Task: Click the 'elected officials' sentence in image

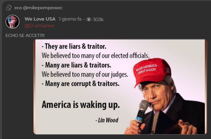Action: [x=95, y=56]
